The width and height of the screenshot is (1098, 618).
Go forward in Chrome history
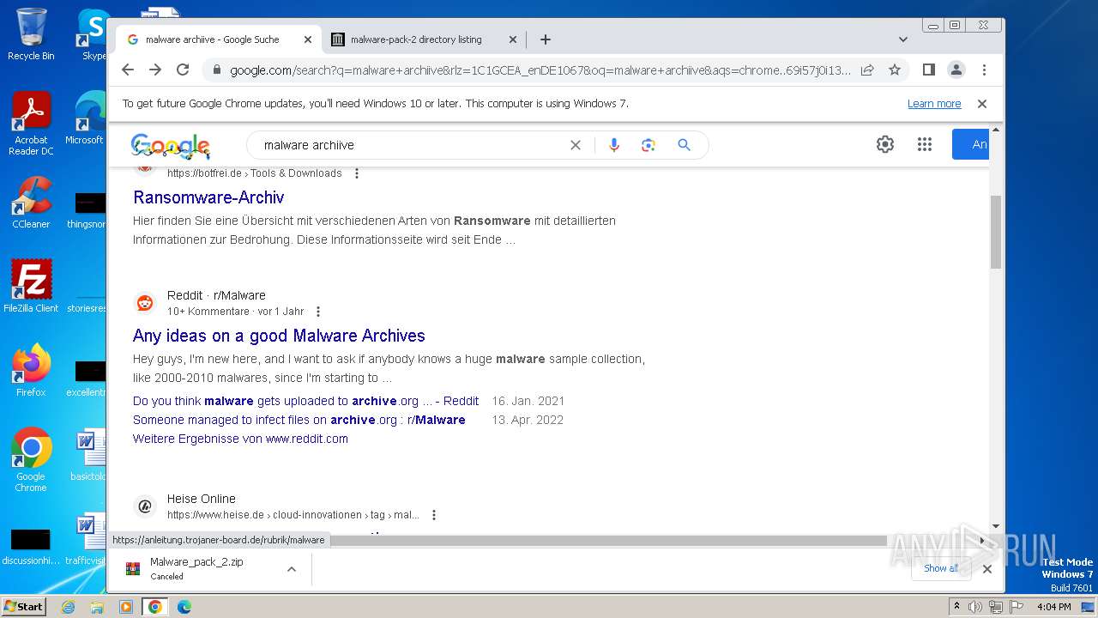click(x=155, y=70)
